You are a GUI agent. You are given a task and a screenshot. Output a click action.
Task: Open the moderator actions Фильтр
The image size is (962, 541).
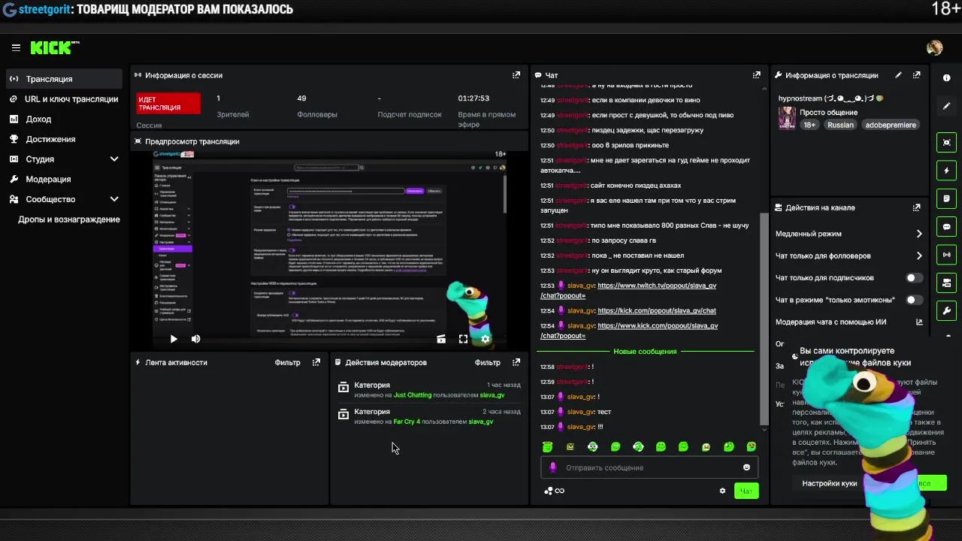click(487, 362)
